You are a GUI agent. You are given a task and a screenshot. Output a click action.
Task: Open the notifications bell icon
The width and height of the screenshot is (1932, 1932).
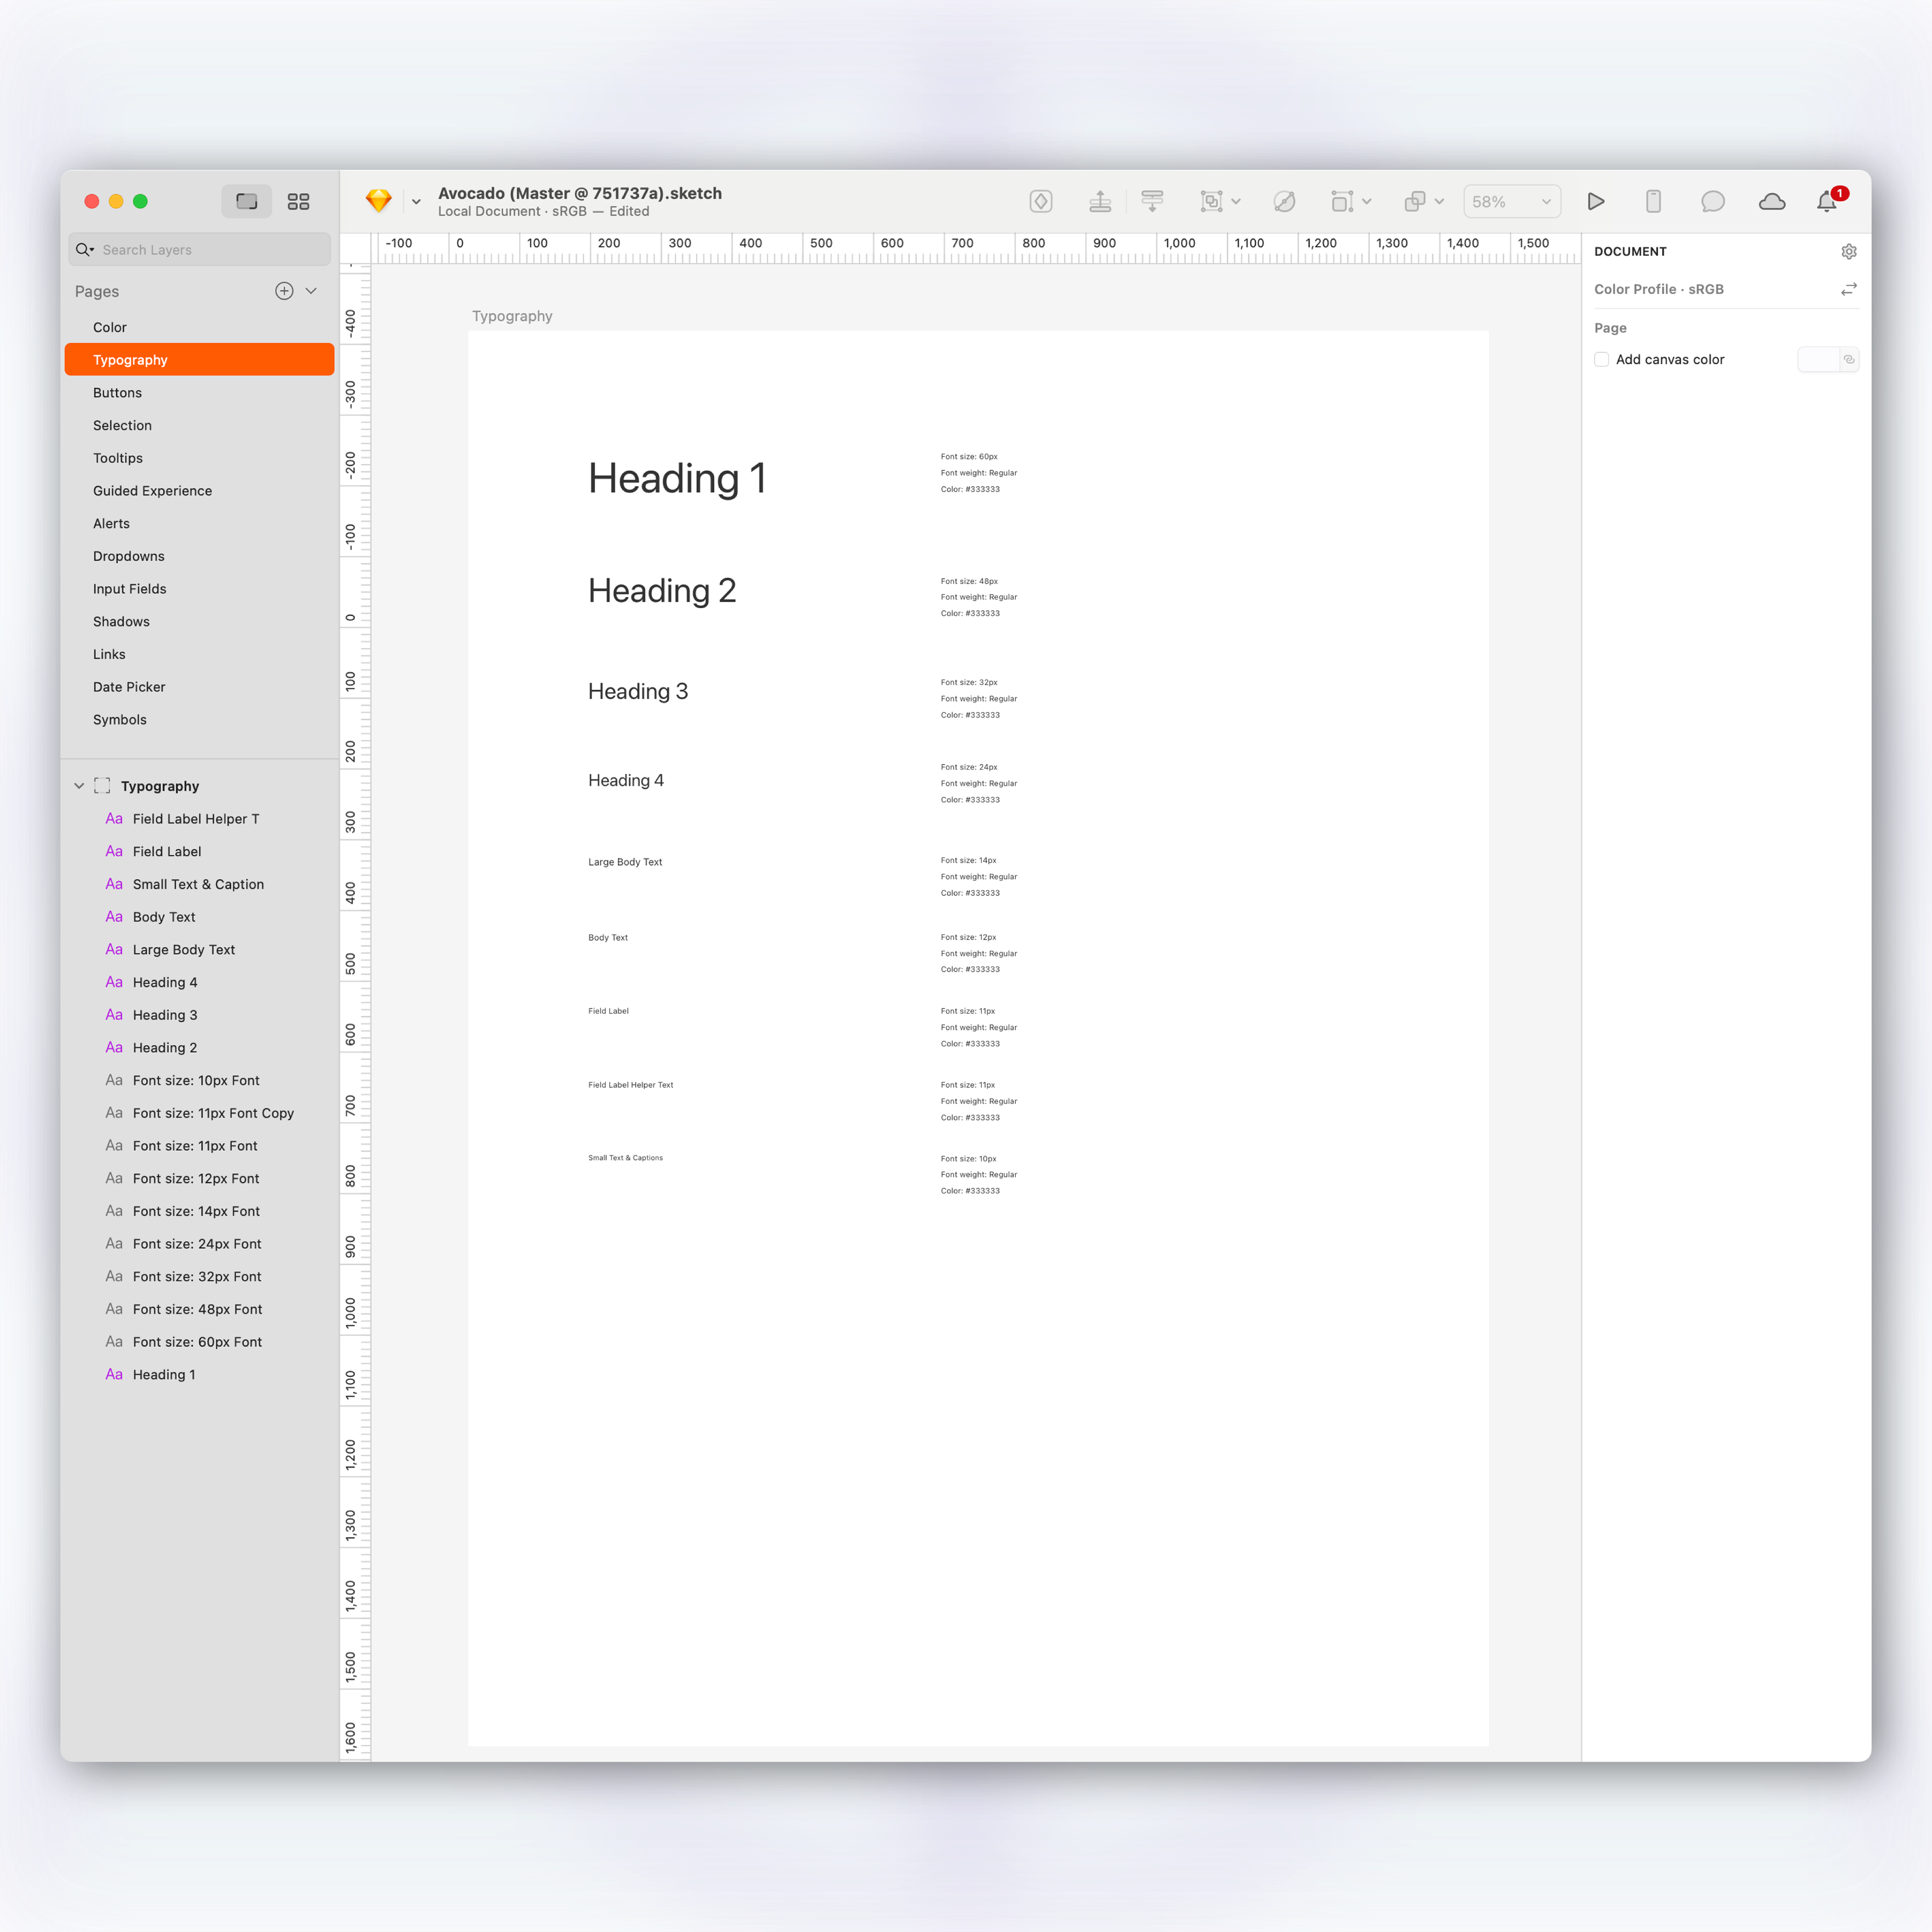click(x=1826, y=202)
